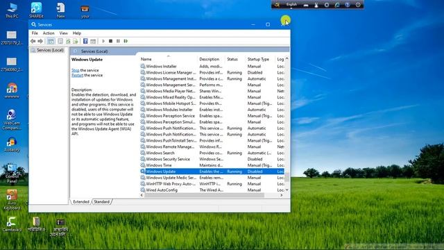Open the blue help icon on Avro bar

click(348, 5)
